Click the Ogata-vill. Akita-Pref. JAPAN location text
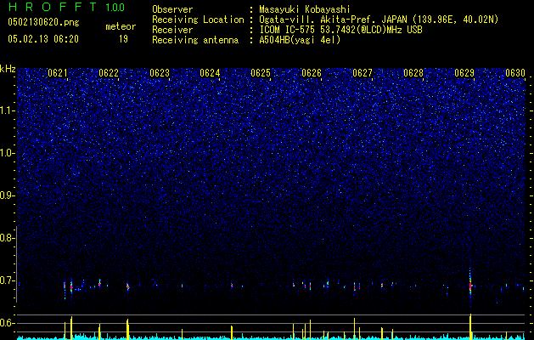 pyautogui.click(x=379, y=20)
